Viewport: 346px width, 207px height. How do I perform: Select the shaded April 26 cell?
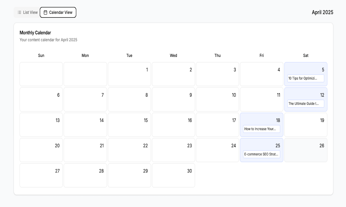coord(306,150)
